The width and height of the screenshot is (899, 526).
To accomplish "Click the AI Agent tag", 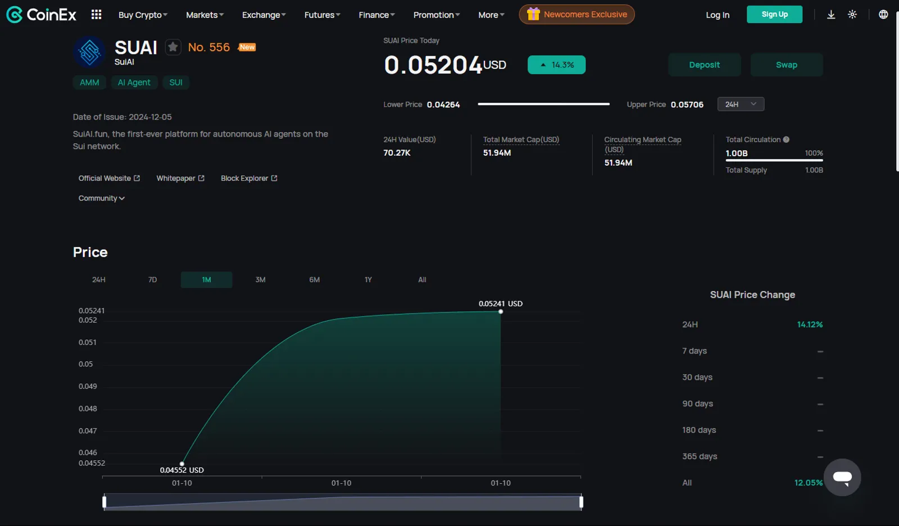I will click(x=134, y=82).
